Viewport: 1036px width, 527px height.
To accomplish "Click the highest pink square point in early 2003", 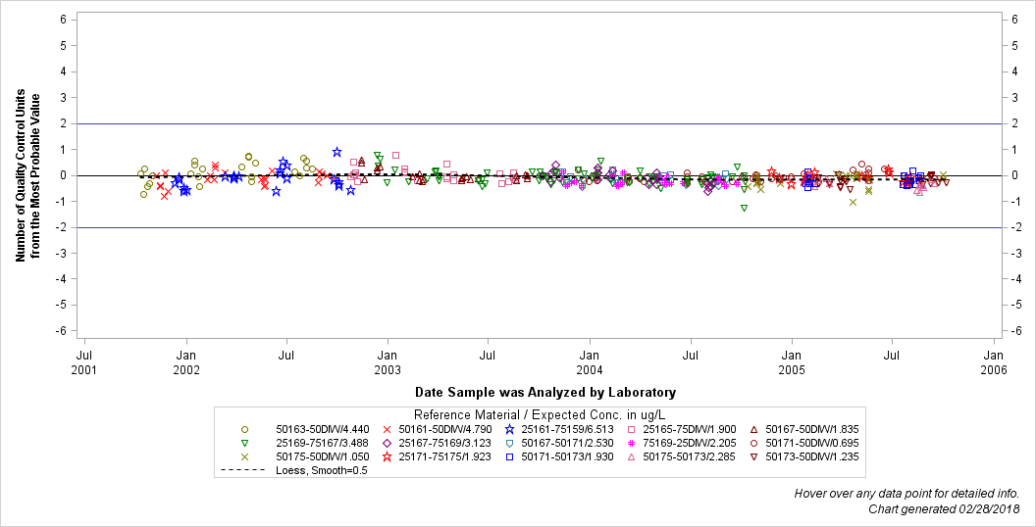I will (395, 156).
